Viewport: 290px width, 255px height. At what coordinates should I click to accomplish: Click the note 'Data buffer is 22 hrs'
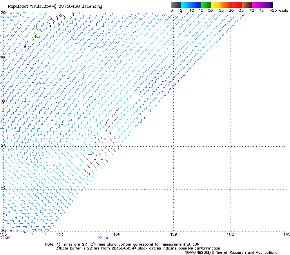click(x=80, y=248)
